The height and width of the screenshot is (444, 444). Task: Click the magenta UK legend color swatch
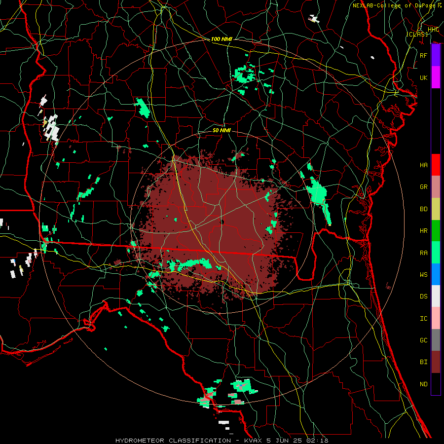point(436,77)
